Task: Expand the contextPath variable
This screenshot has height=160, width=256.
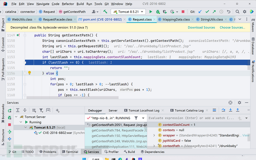Action: click(x=154, y=146)
